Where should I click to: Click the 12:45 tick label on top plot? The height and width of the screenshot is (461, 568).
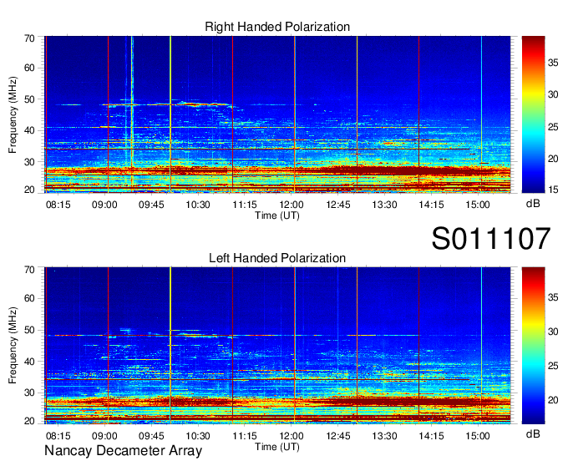click(x=338, y=205)
